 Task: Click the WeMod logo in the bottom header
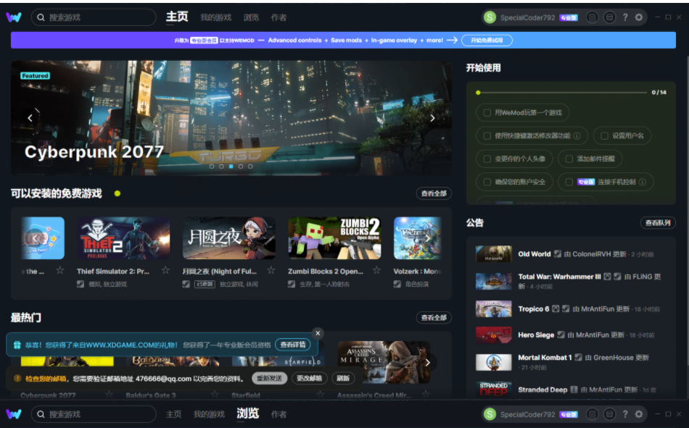[x=14, y=414]
